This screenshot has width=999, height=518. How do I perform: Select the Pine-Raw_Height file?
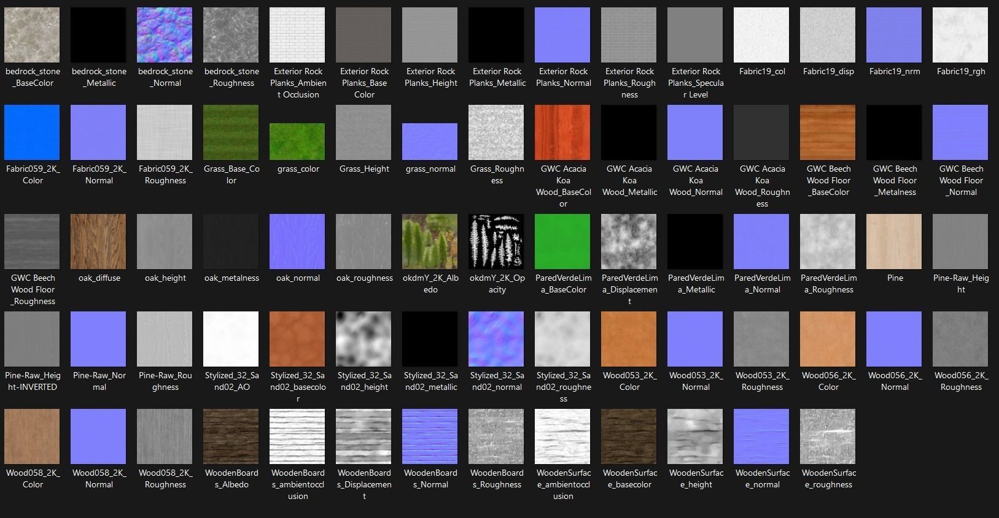[x=960, y=242]
